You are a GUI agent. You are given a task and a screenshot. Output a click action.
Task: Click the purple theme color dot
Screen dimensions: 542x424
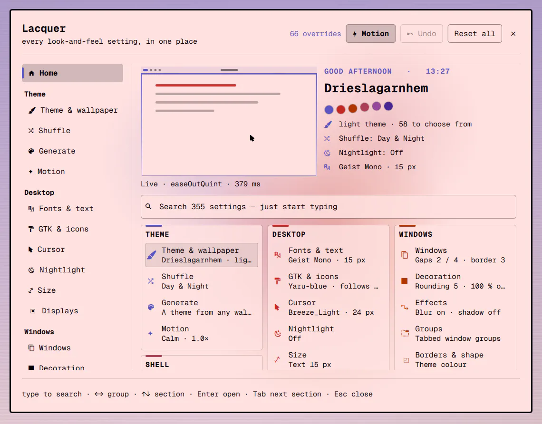tap(377, 106)
